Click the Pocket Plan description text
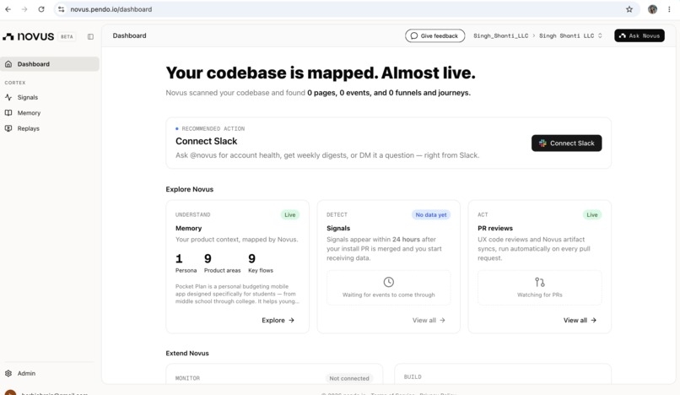680x395 pixels. 237,294
